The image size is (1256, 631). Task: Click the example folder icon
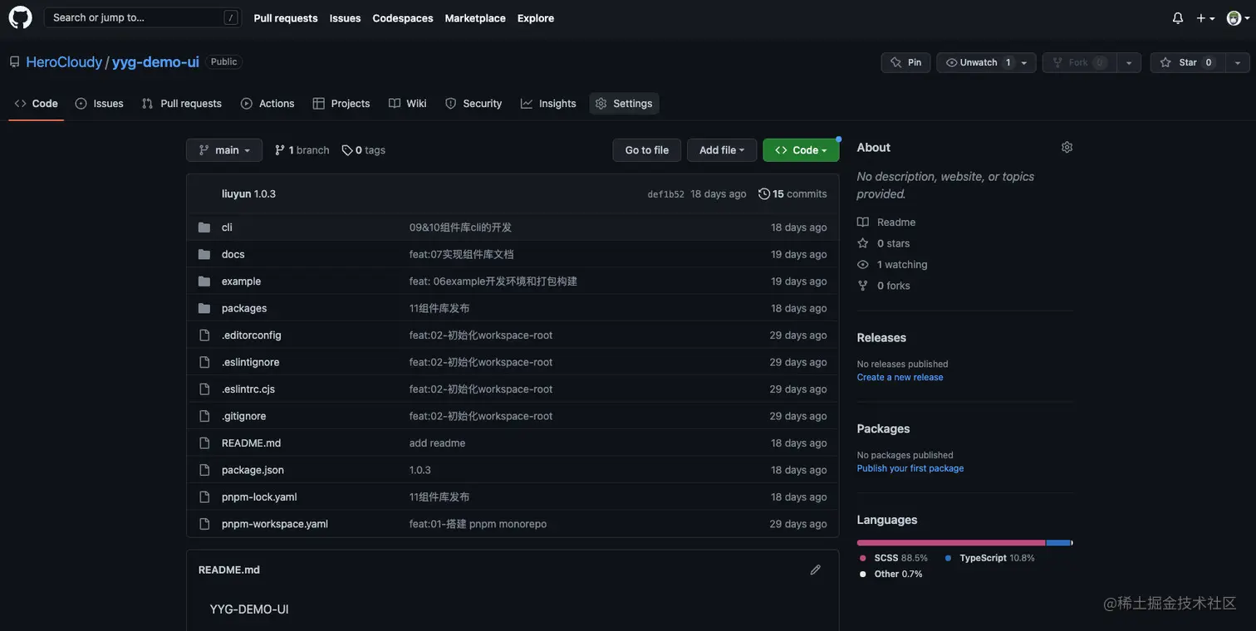(x=204, y=281)
